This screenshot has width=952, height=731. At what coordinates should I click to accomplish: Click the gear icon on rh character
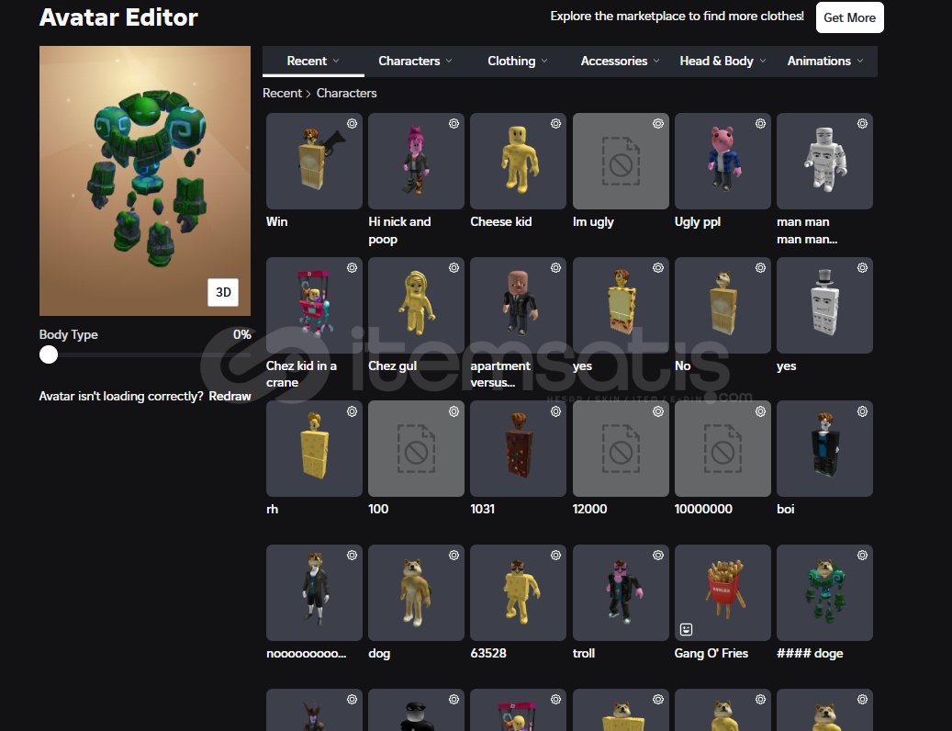coord(353,411)
